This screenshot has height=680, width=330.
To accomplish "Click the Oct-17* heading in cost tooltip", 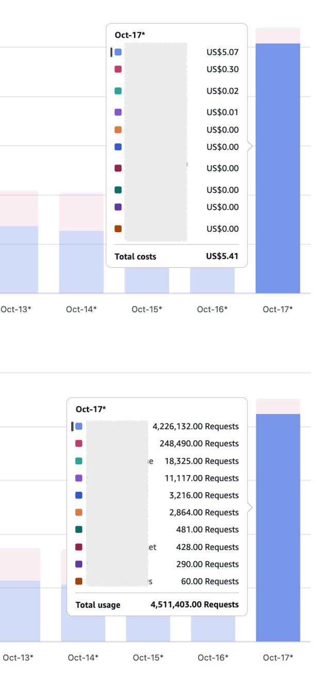I will [130, 35].
